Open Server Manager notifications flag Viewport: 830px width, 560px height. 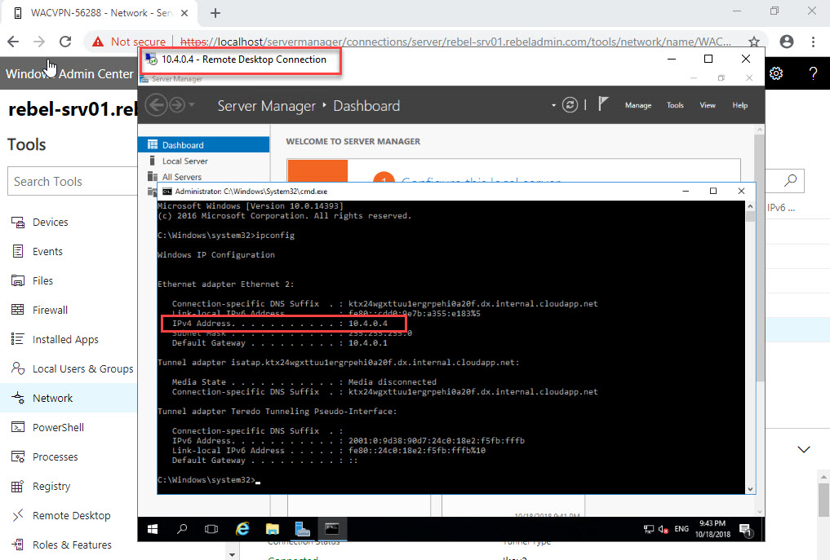[603, 104]
